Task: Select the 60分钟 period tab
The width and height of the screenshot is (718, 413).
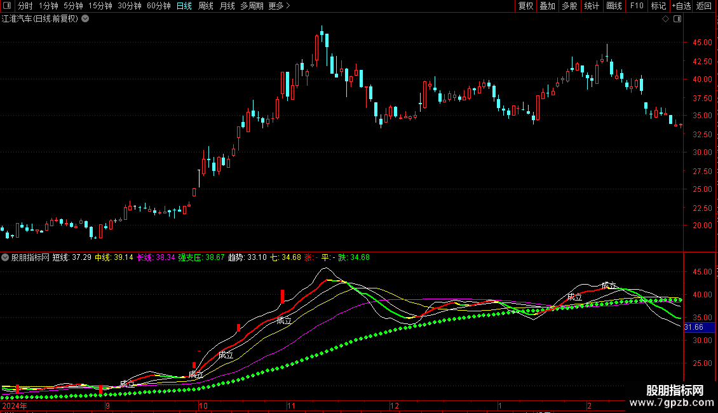Action: tap(158, 6)
